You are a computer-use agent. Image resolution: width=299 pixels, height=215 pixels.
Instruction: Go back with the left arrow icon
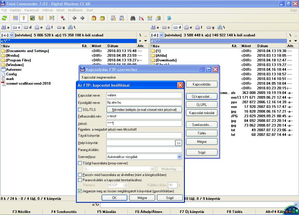[x=74, y=18]
